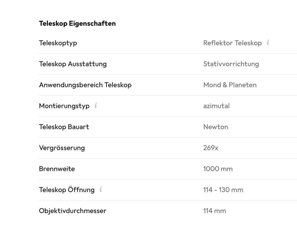Click the Reflektor Teleskop value
The image size is (297, 227).
232,43
